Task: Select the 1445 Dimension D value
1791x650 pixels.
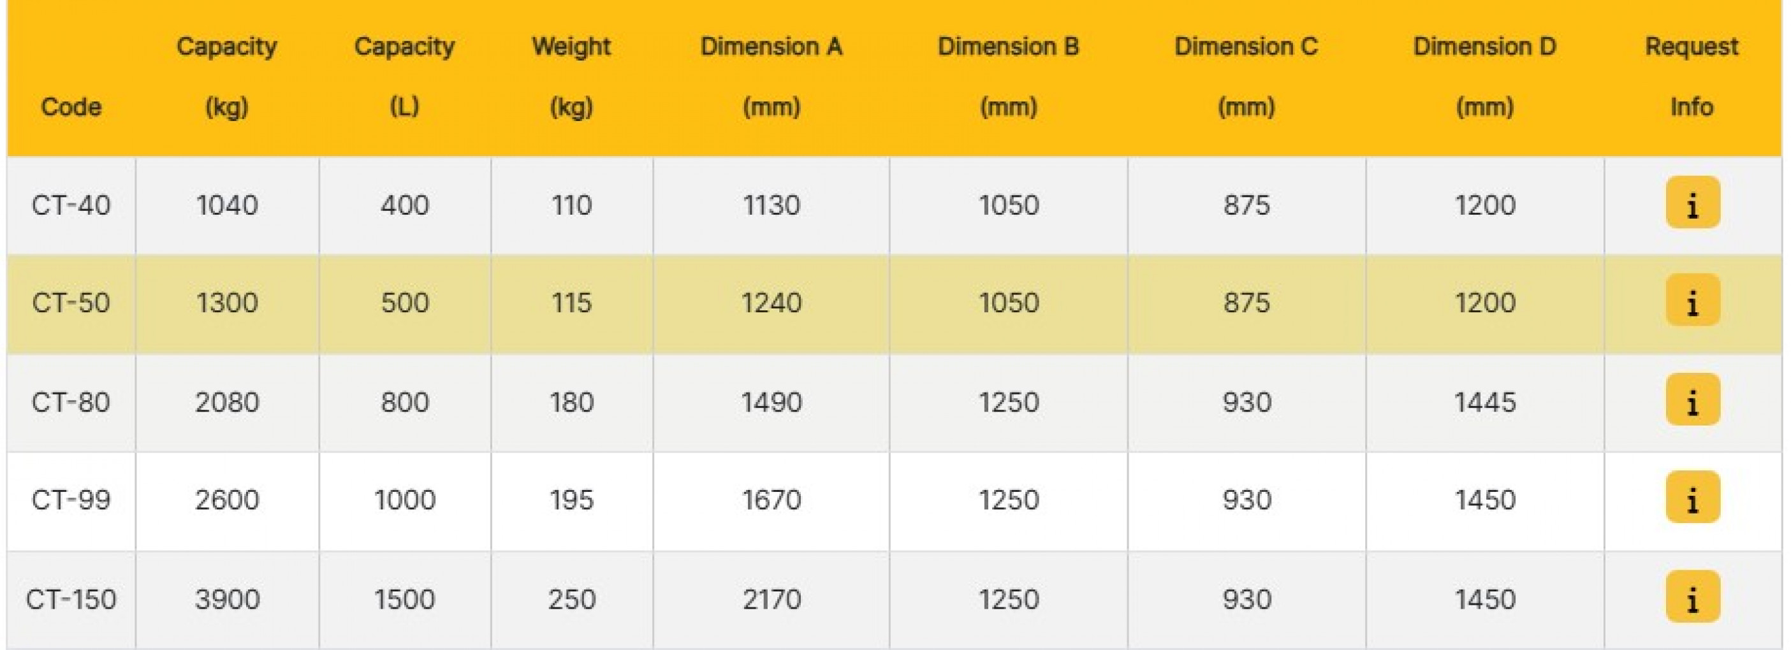Action: (x=1485, y=403)
